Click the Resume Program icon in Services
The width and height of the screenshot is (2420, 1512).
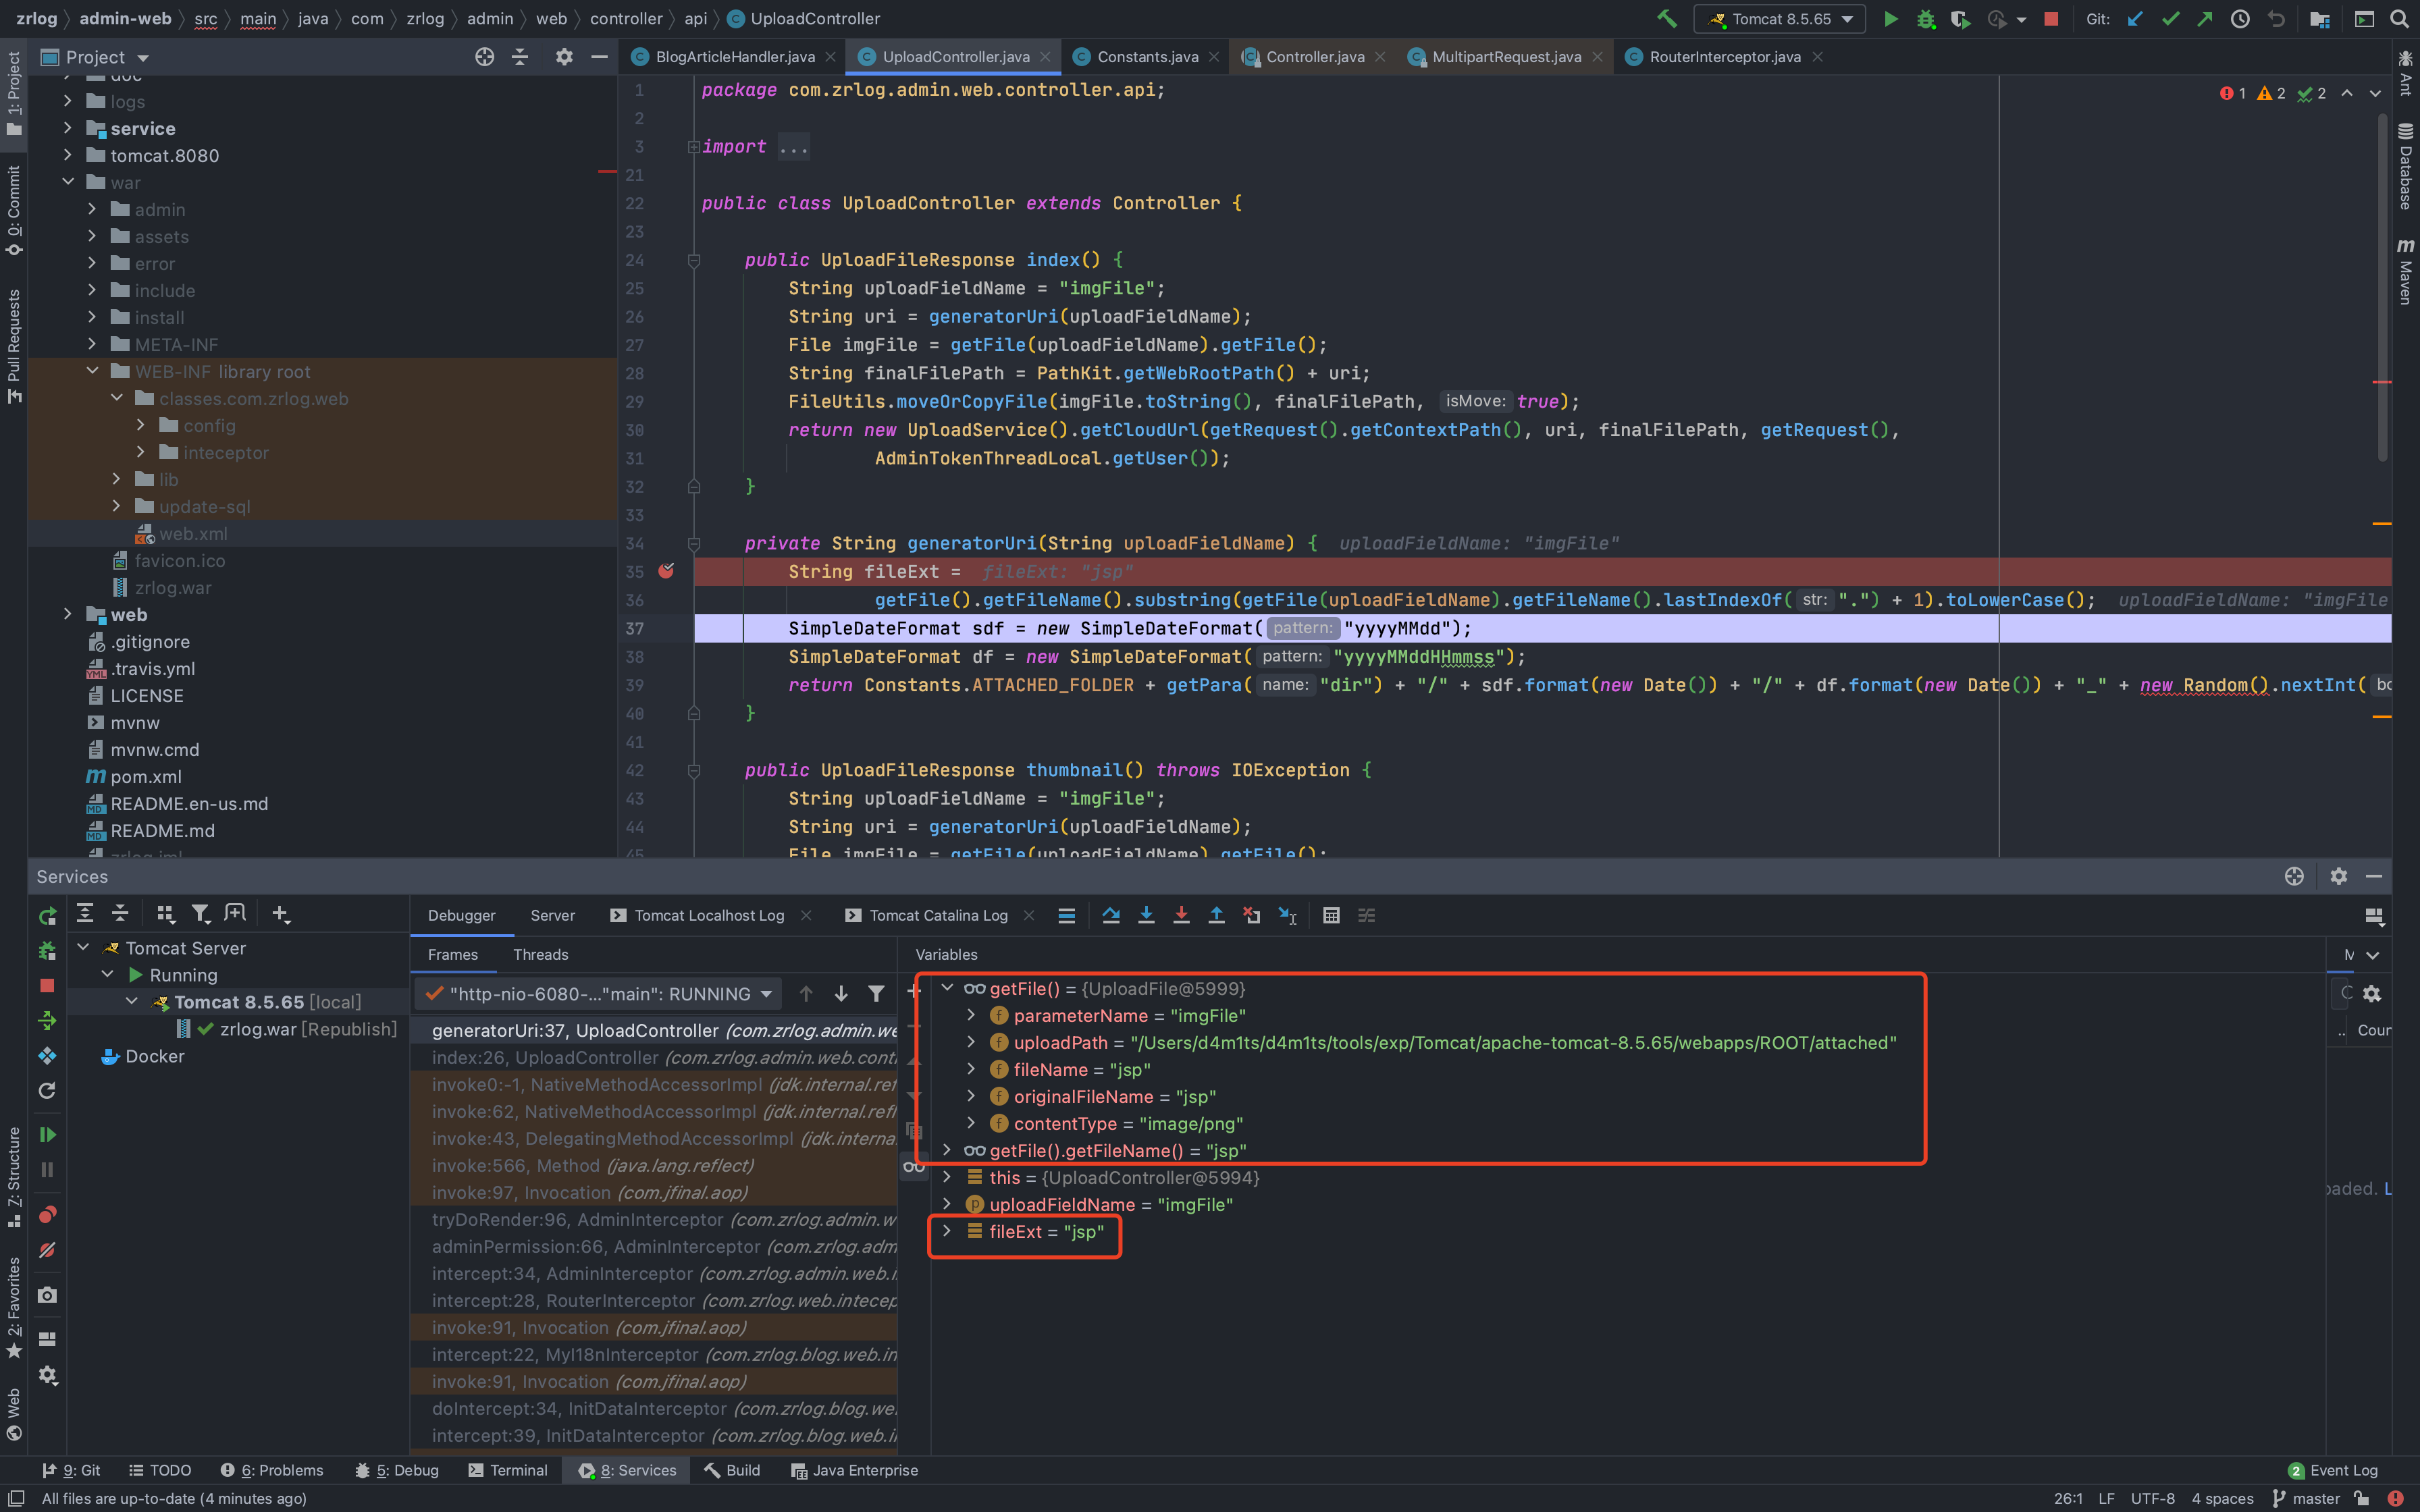(x=47, y=1135)
